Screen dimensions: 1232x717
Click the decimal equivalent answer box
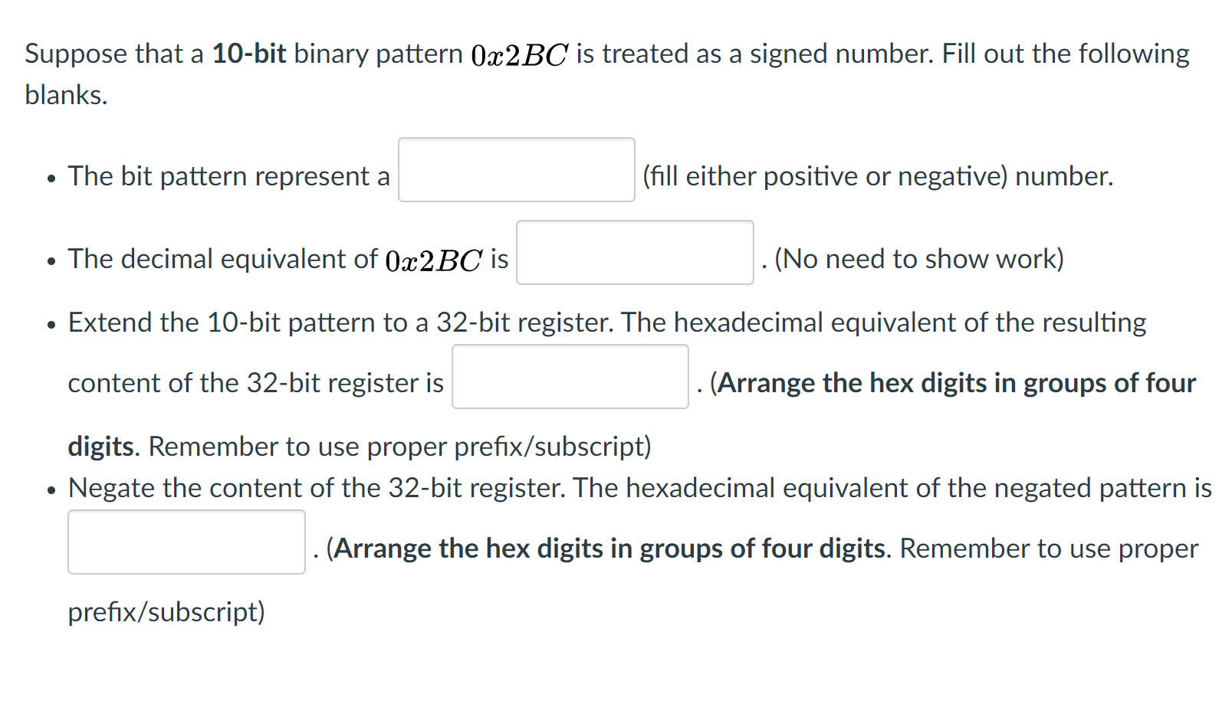click(635, 254)
